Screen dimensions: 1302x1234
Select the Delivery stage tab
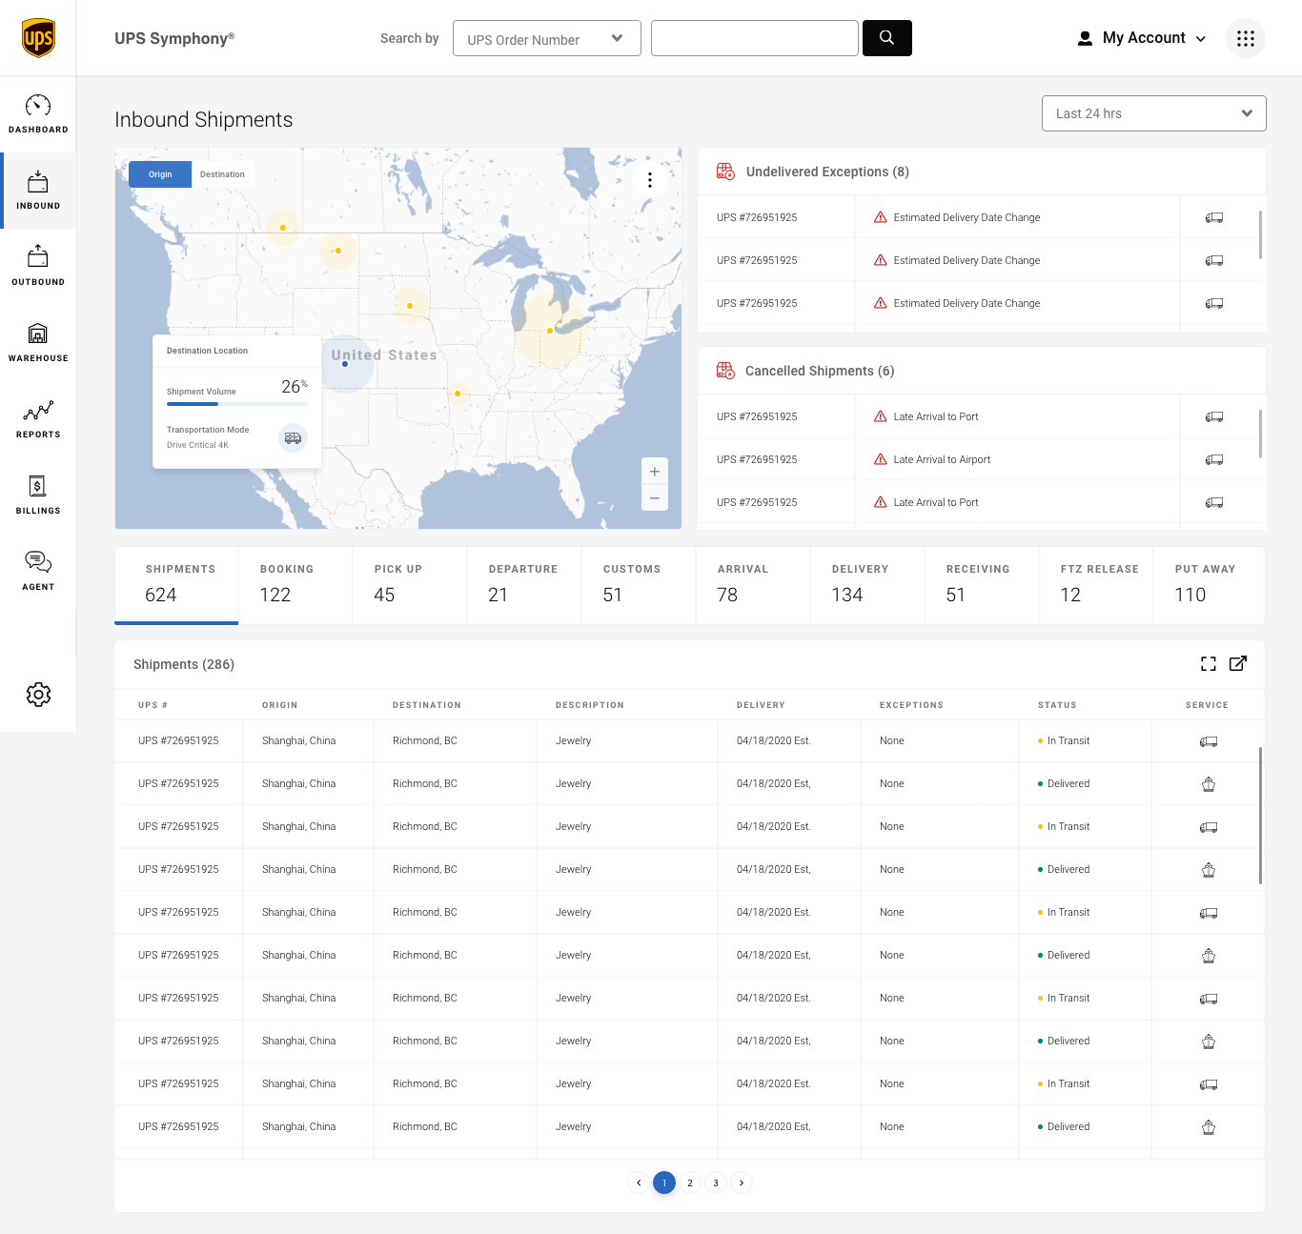pos(866,585)
